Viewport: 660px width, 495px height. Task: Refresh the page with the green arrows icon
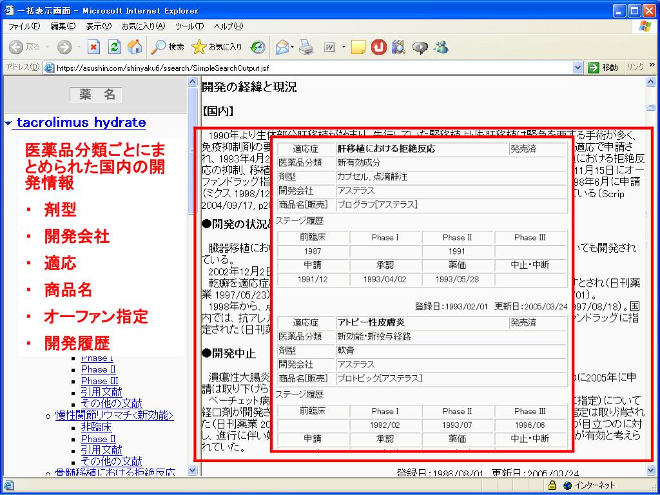(x=114, y=47)
